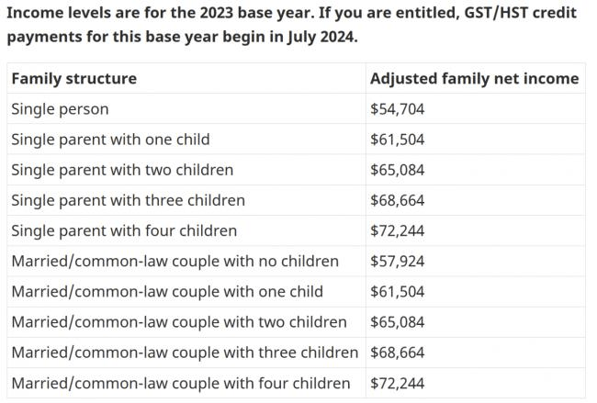Click 'Married/common-law couple with one child' cell
The width and height of the screenshot is (597, 403).
[167, 292]
